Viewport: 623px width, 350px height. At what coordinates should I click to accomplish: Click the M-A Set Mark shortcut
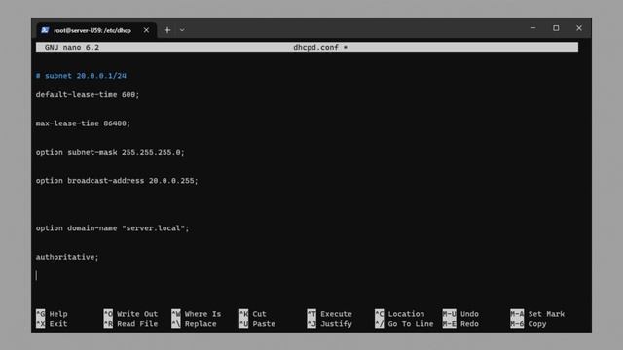[537, 314]
